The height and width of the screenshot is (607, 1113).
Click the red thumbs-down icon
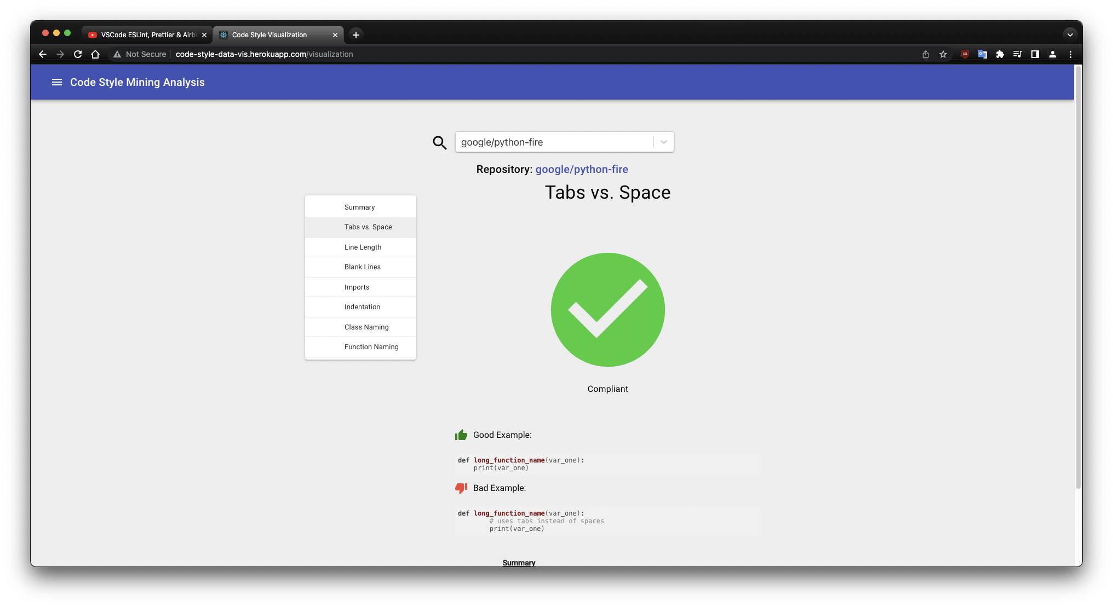tap(461, 488)
